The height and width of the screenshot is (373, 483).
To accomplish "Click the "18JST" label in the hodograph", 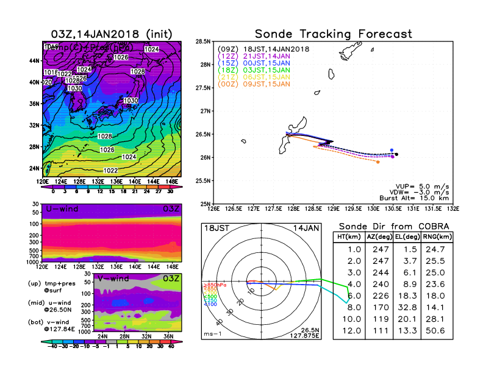I will tap(216, 228).
